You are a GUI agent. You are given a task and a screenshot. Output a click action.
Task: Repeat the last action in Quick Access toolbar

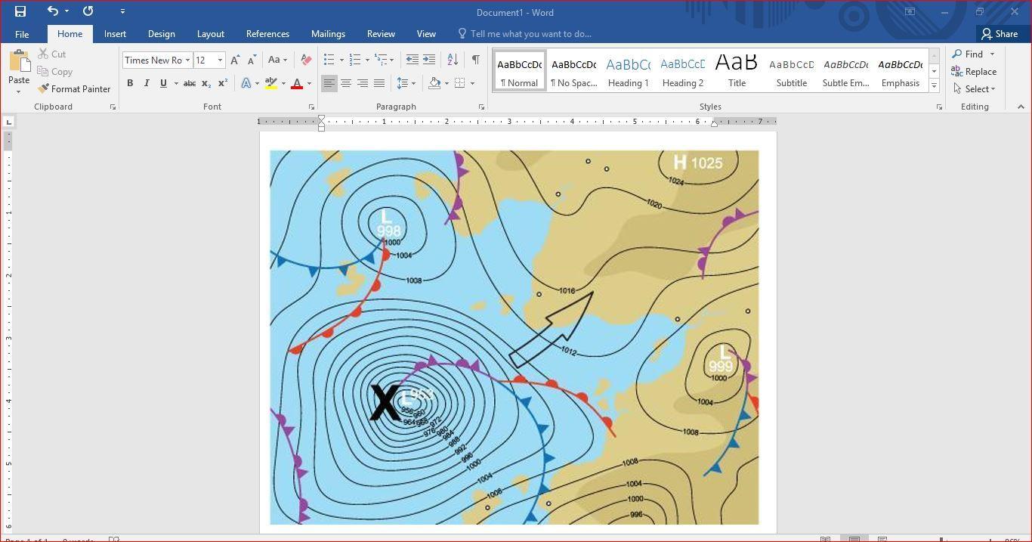tap(88, 11)
